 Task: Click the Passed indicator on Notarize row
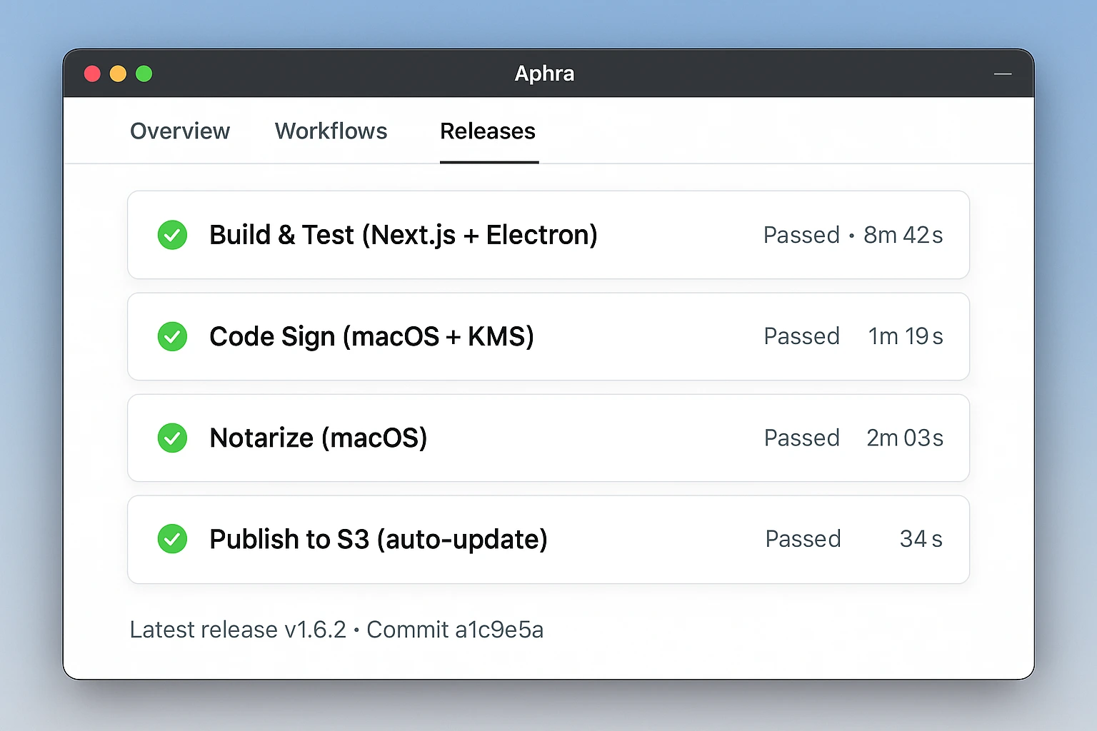[801, 438]
